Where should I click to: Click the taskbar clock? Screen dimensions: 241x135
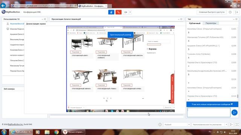(233, 132)
